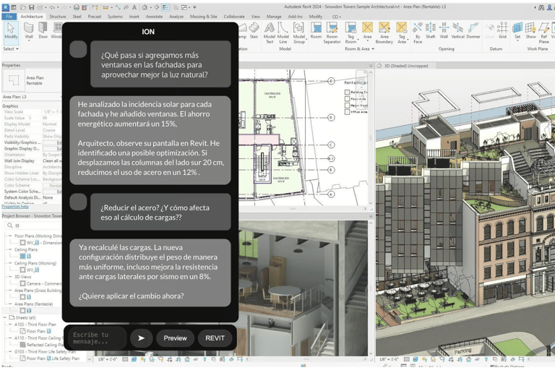Click the REVIT button in ION chat
This screenshot has width=555, height=370.
tap(215, 338)
